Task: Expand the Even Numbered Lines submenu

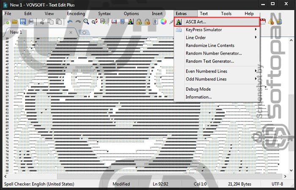Action: [217, 71]
